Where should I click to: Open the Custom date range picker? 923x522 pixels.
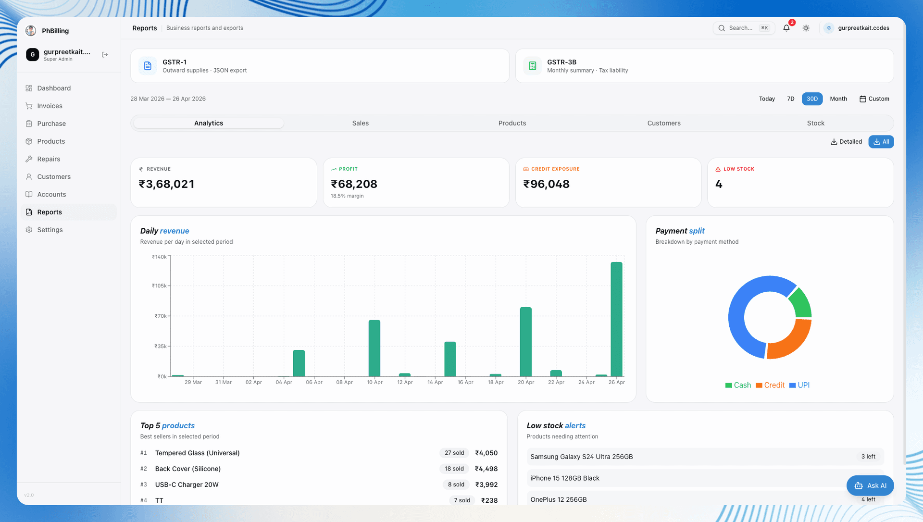(874, 99)
